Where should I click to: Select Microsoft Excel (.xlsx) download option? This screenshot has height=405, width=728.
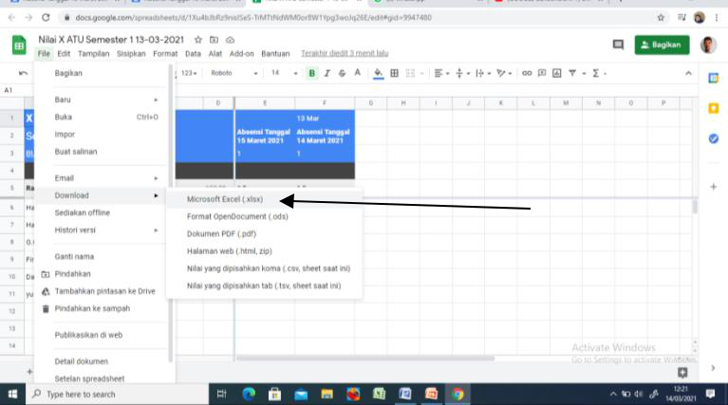click(225, 199)
